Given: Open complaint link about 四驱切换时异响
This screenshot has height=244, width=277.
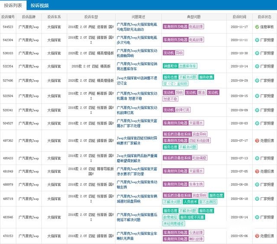Looking at the screenshot, I should pos(137,141).
